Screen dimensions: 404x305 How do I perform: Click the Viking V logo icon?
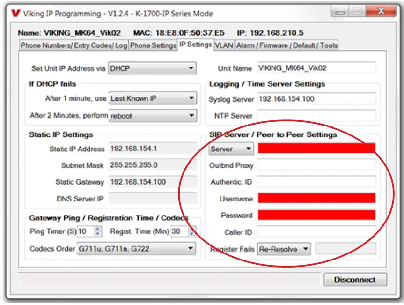[15, 13]
